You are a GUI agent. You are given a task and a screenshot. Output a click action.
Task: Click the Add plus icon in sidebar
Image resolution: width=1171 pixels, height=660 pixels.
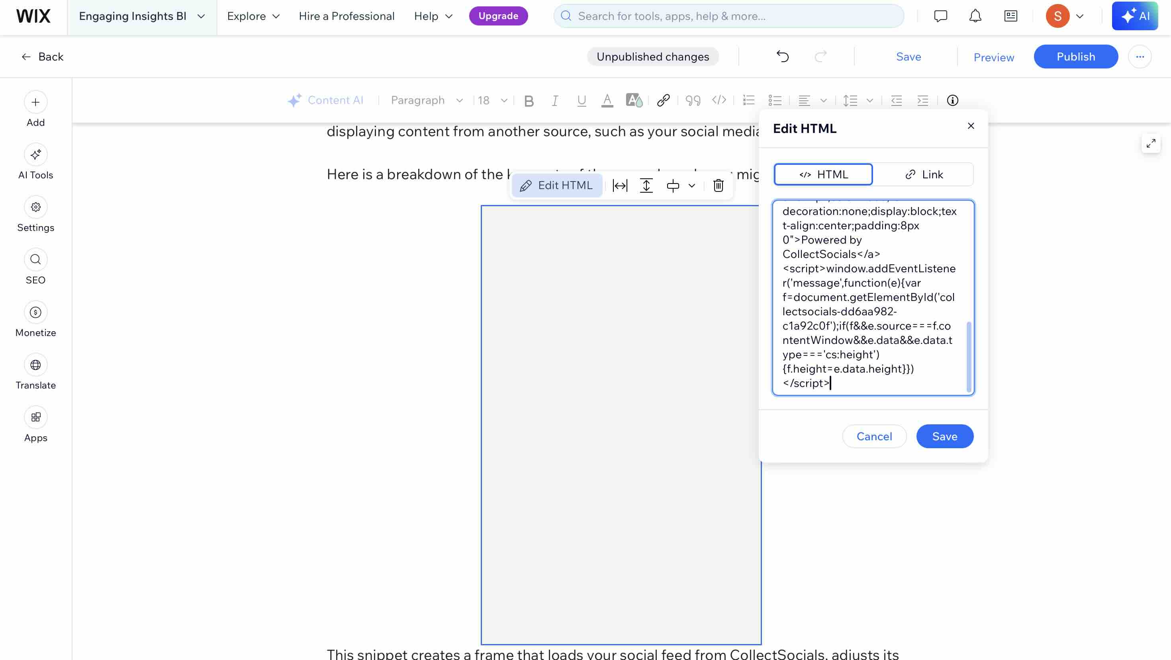pos(35,102)
